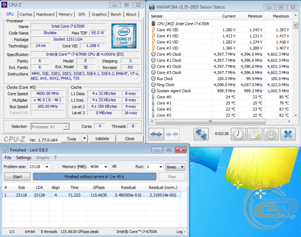The width and height of the screenshot is (301, 237).
Task: Open the File menu in LinX
Action: 8,158
